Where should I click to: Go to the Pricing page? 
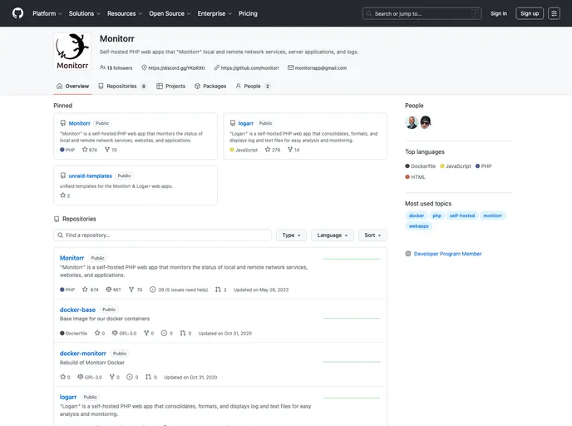point(248,13)
